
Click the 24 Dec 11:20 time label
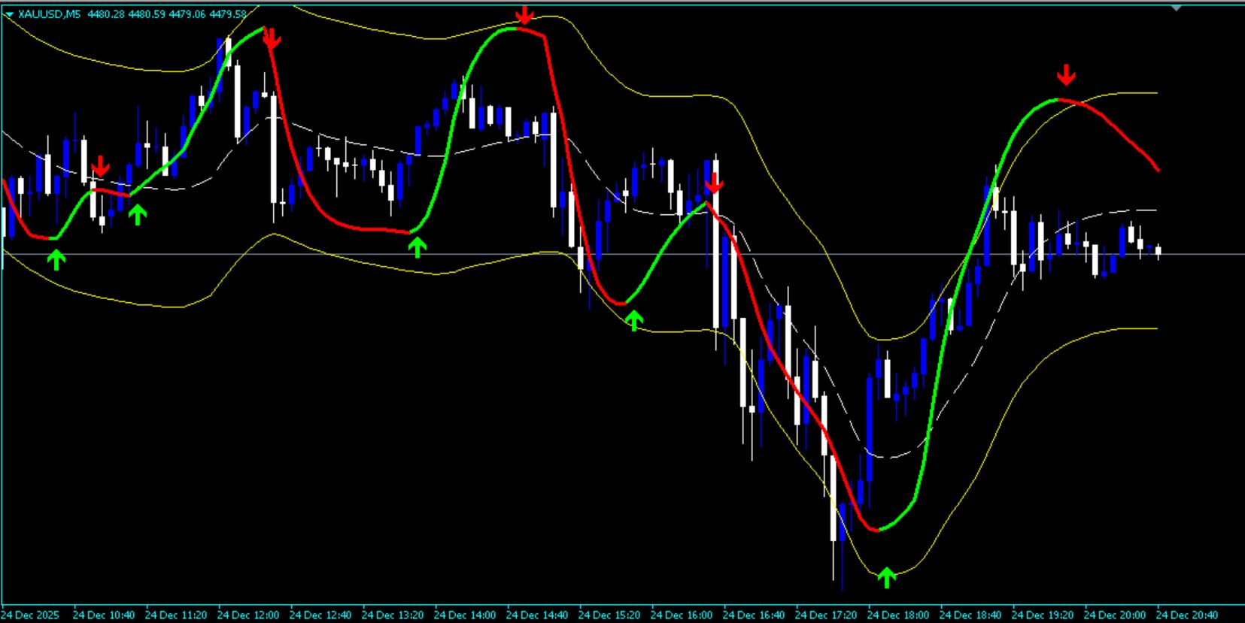[176, 615]
